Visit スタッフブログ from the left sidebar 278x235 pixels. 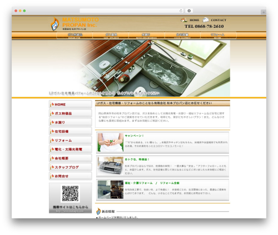point(71,167)
